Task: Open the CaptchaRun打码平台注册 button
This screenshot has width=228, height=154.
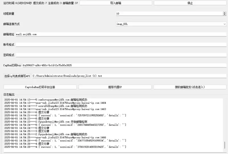Action: 40,87
